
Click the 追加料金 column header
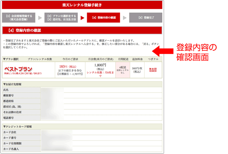(138, 59)
